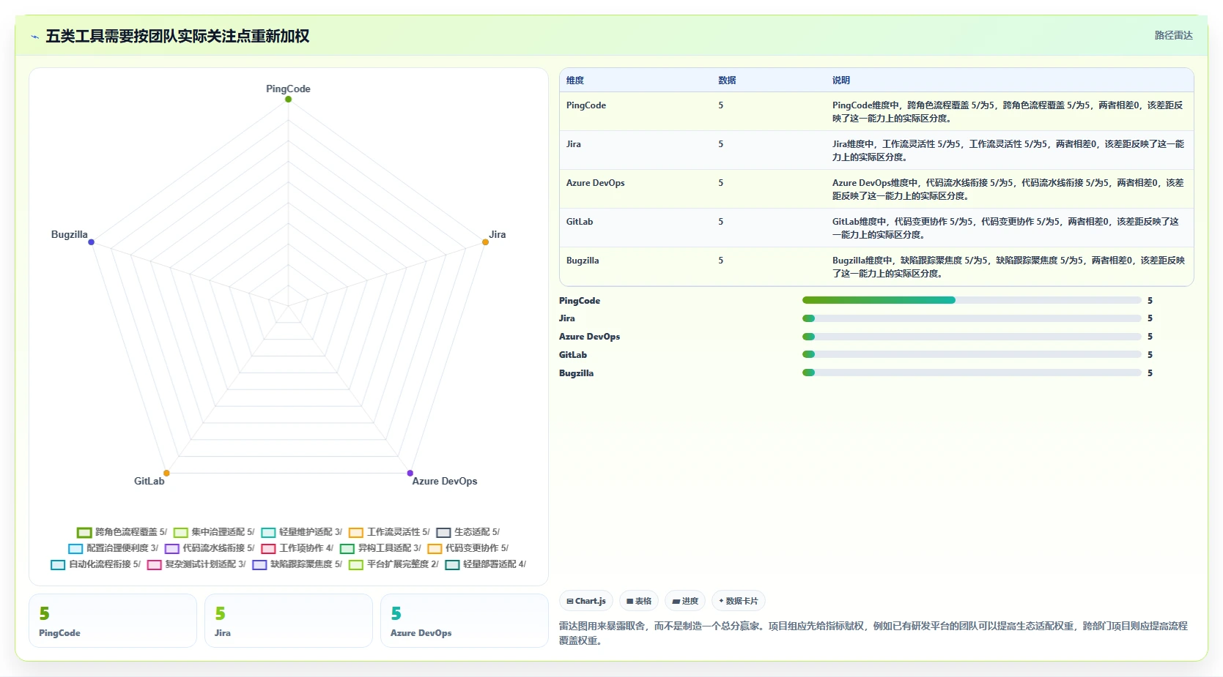
Task: Click the Jira axis label on radar
Action: 498,234
